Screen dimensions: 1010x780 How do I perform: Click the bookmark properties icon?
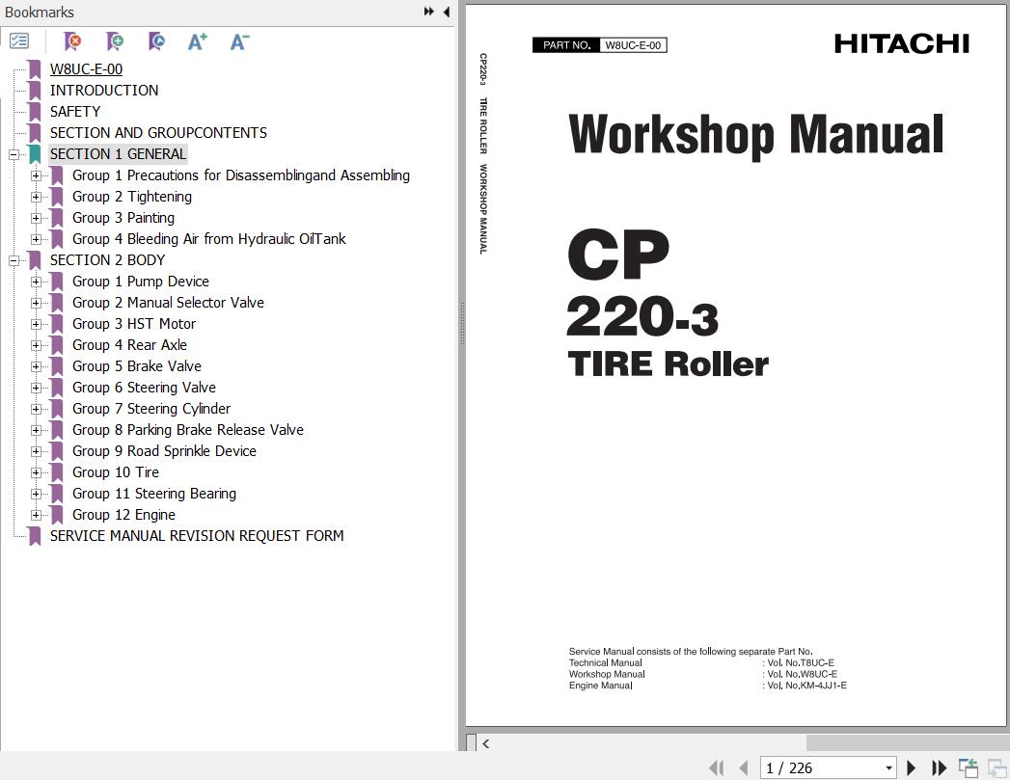coord(156,41)
